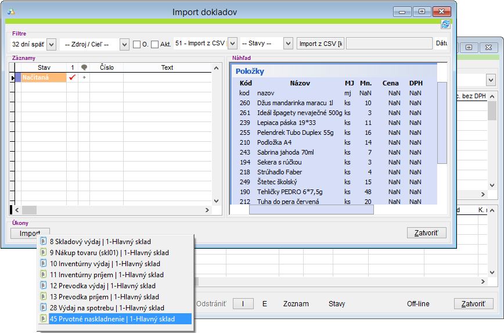Open the 'Stavy' filter dropdown

288,44
